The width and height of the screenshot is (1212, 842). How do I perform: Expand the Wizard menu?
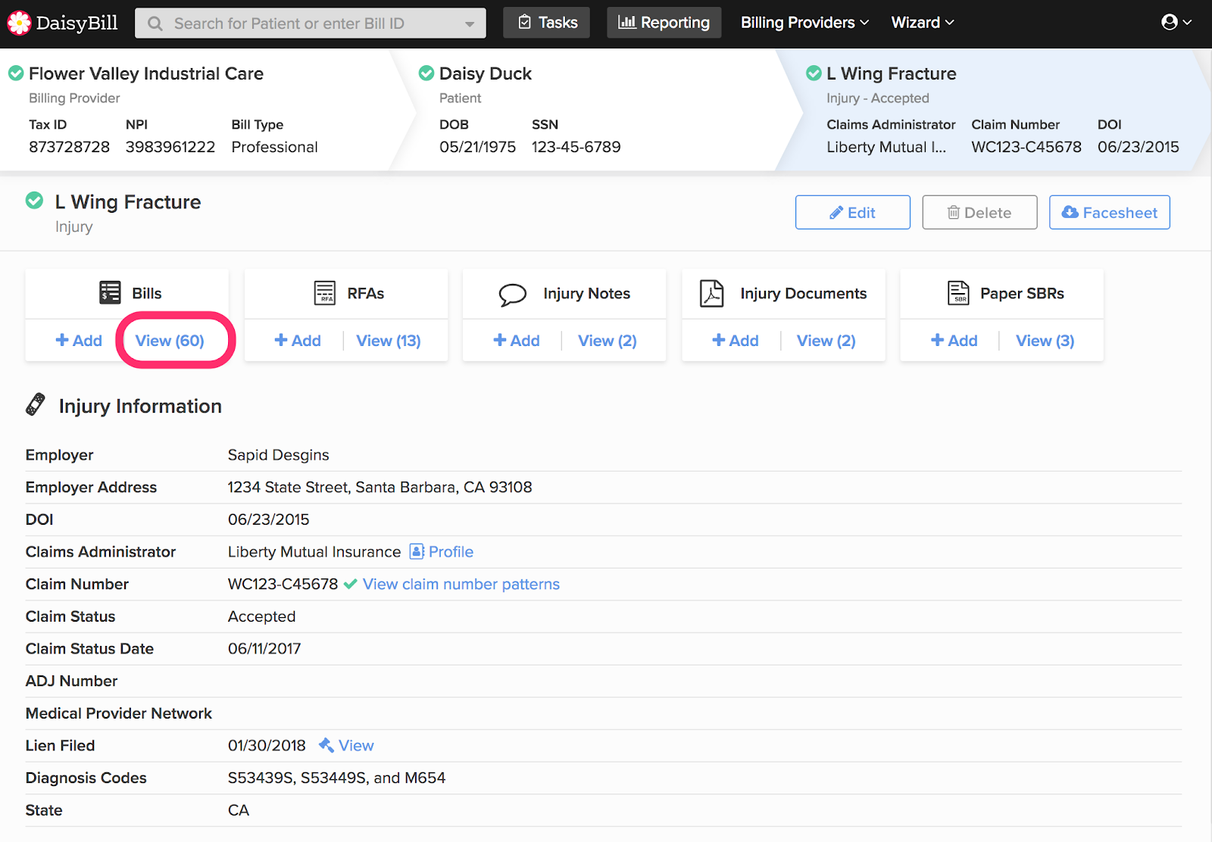tap(922, 23)
